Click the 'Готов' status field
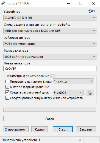100x143 pixels. coord(50,119)
